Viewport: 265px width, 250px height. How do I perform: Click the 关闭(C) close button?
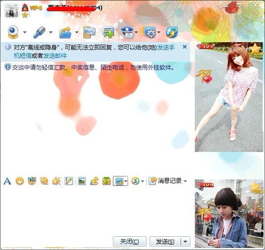tap(130, 242)
